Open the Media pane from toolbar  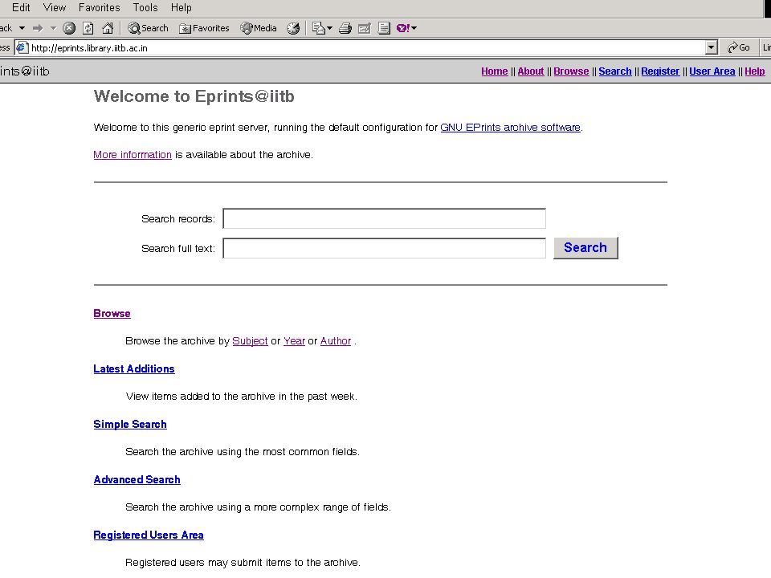[x=259, y=29]
